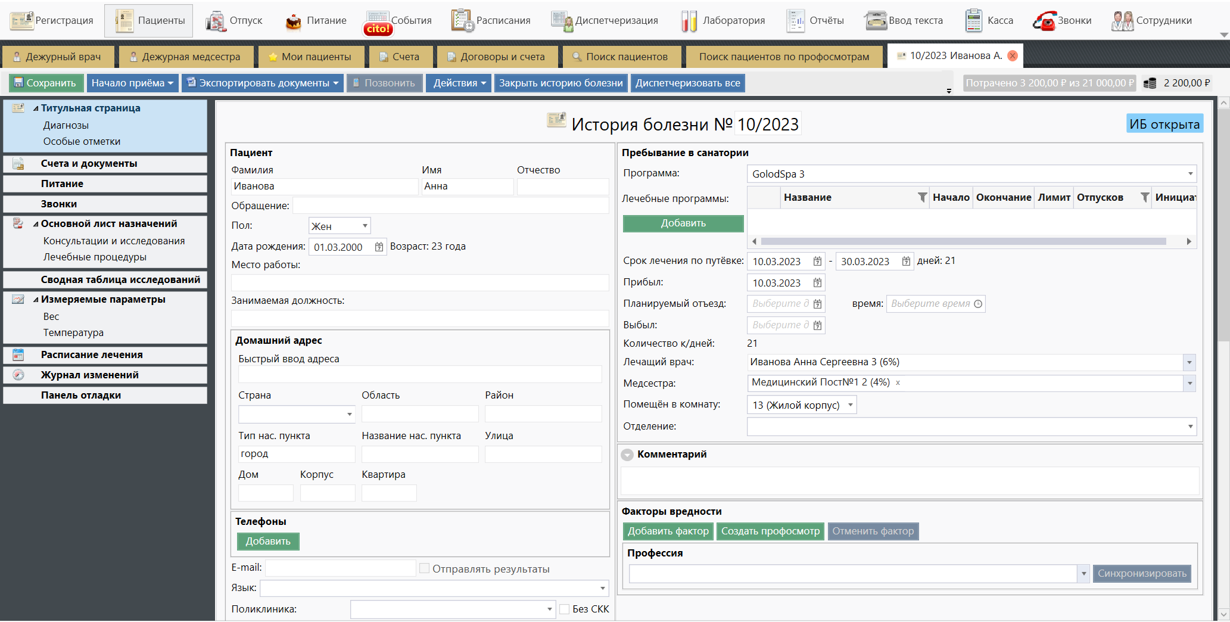Viewport: 1230px width, 622px height.
Task: Click the treatment programs horizontal scrollbar
Action: point(963,241)
